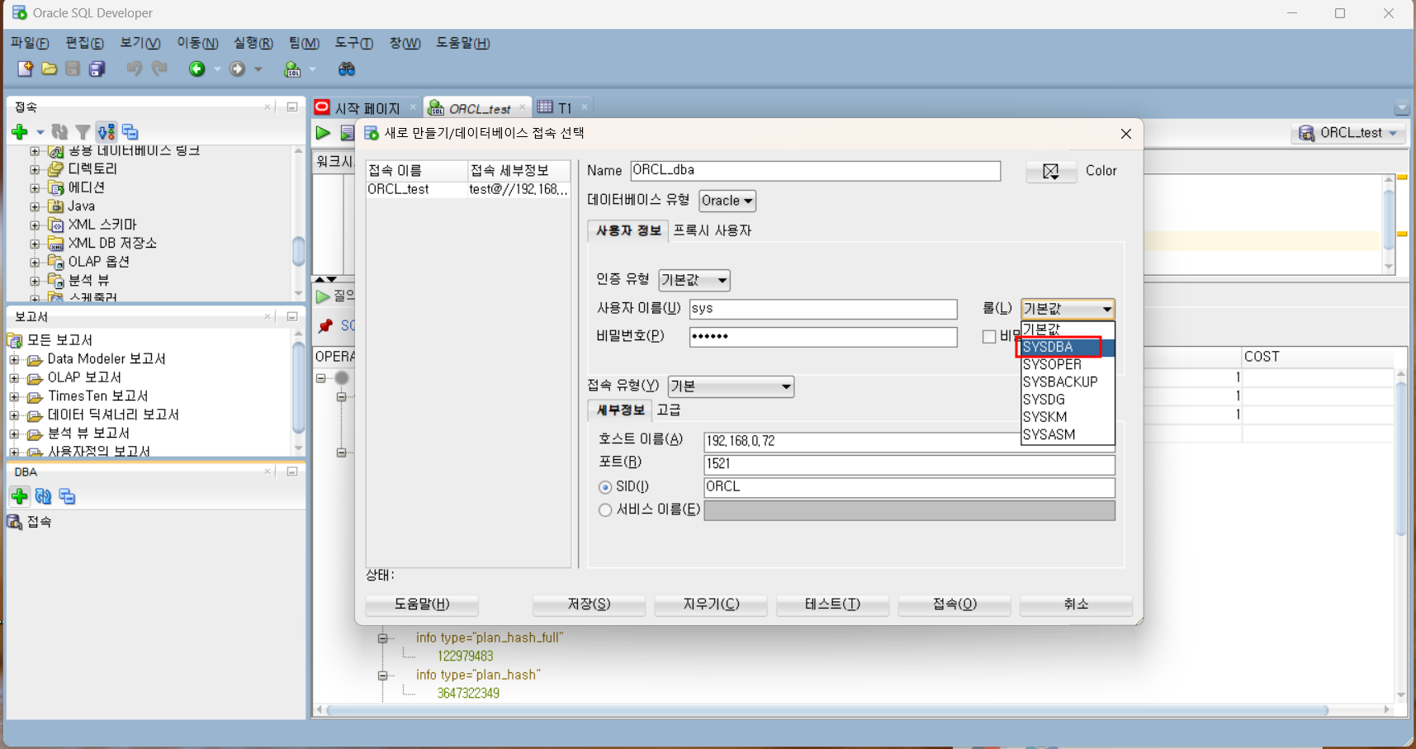Click the 포트 field showing 1521
Viewport: 1416px width, 749px height.
(909, 464)
